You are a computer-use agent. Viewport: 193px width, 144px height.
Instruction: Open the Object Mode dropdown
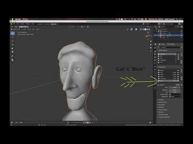[16, 30]
